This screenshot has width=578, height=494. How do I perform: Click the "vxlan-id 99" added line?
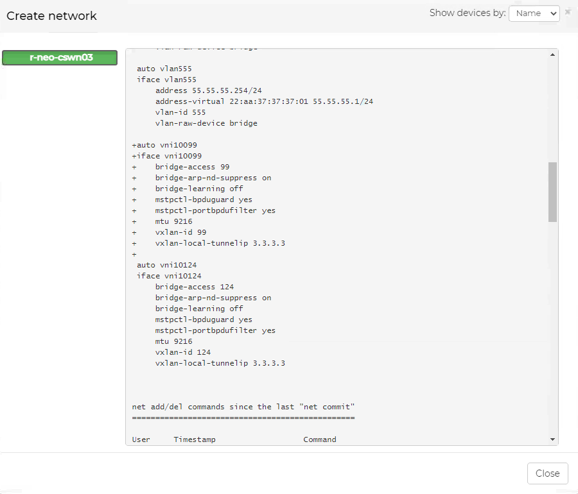click(x=180, y=232)
